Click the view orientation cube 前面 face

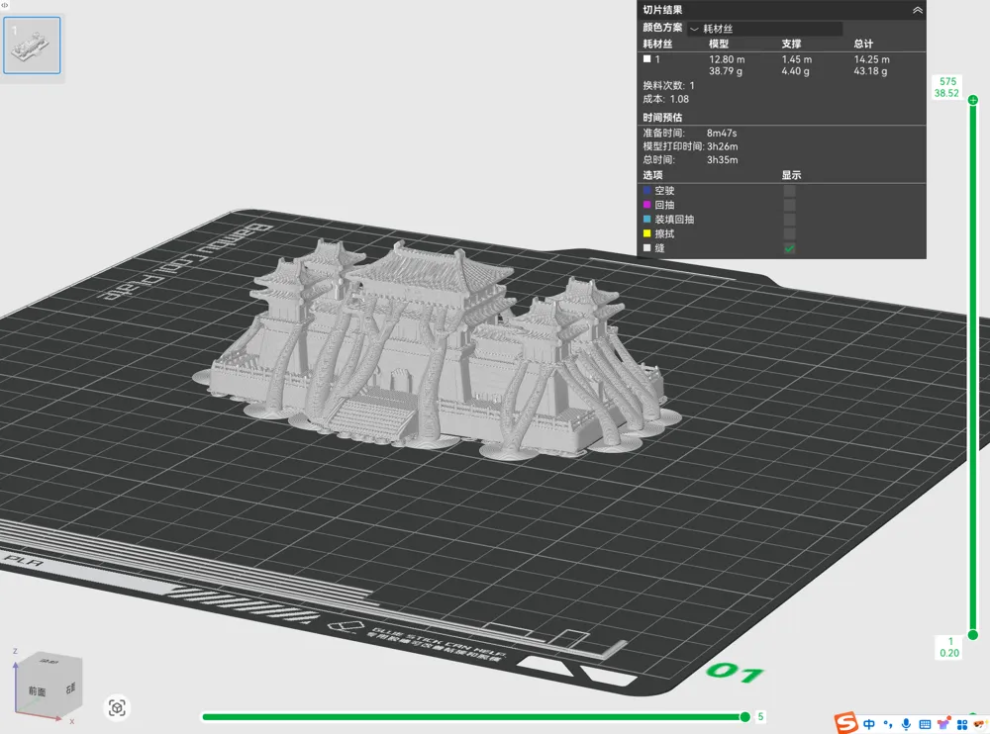click(x=38, y=691)
